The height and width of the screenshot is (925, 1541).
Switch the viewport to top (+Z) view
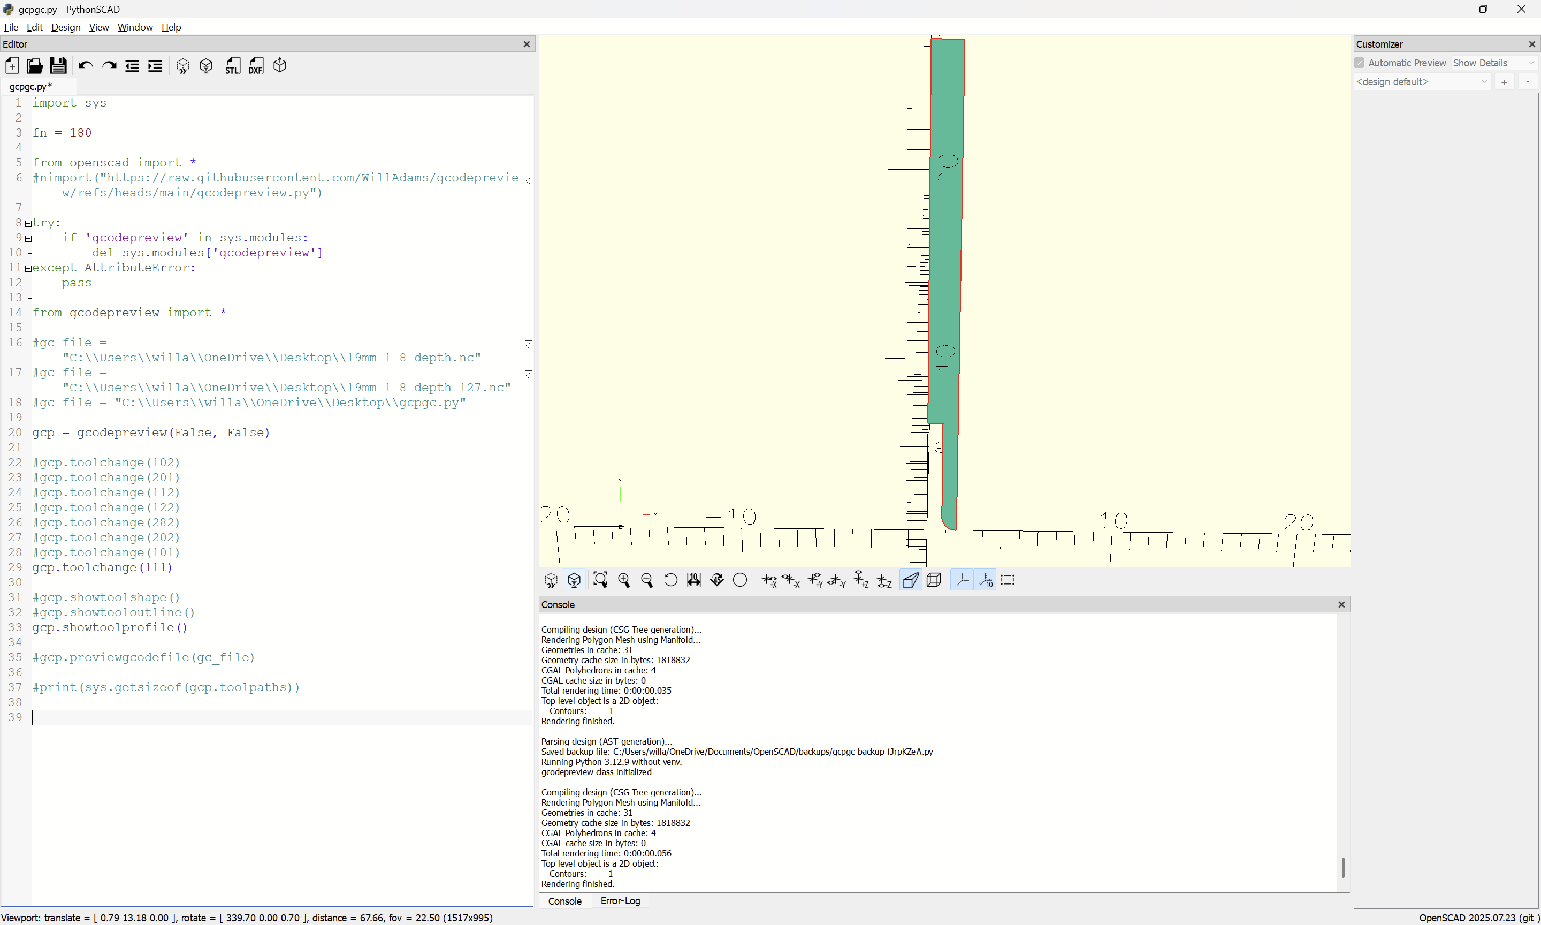point(861,580)
